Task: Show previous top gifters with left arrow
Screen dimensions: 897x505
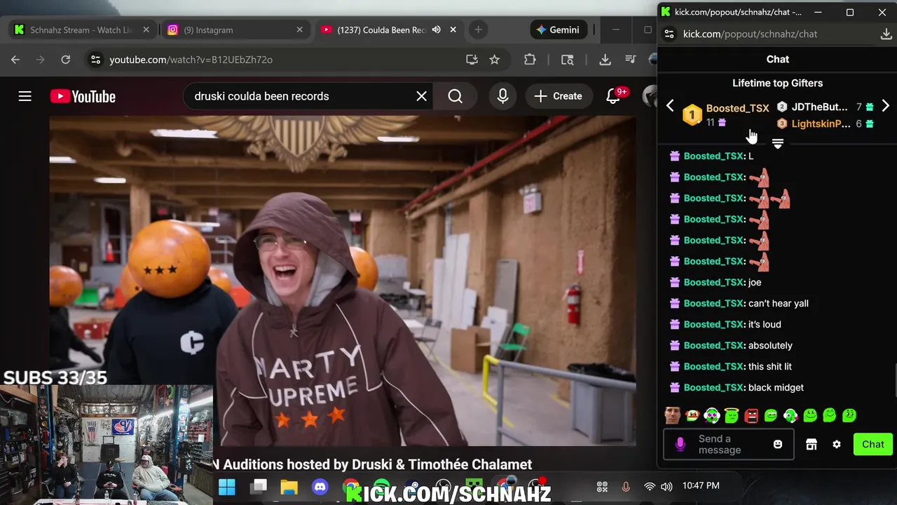Action: coord(670,106)
